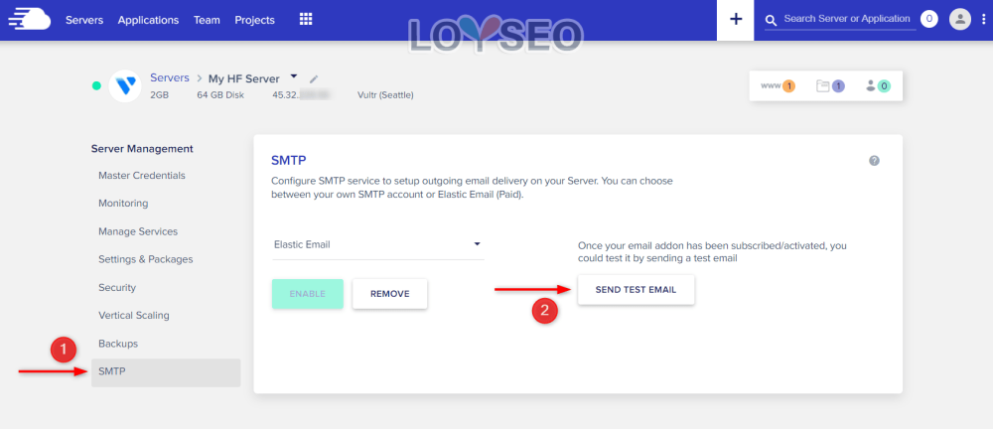Click the Server Management heading
The width and height of the screenshot is (993, 429).
coord(142,149)
